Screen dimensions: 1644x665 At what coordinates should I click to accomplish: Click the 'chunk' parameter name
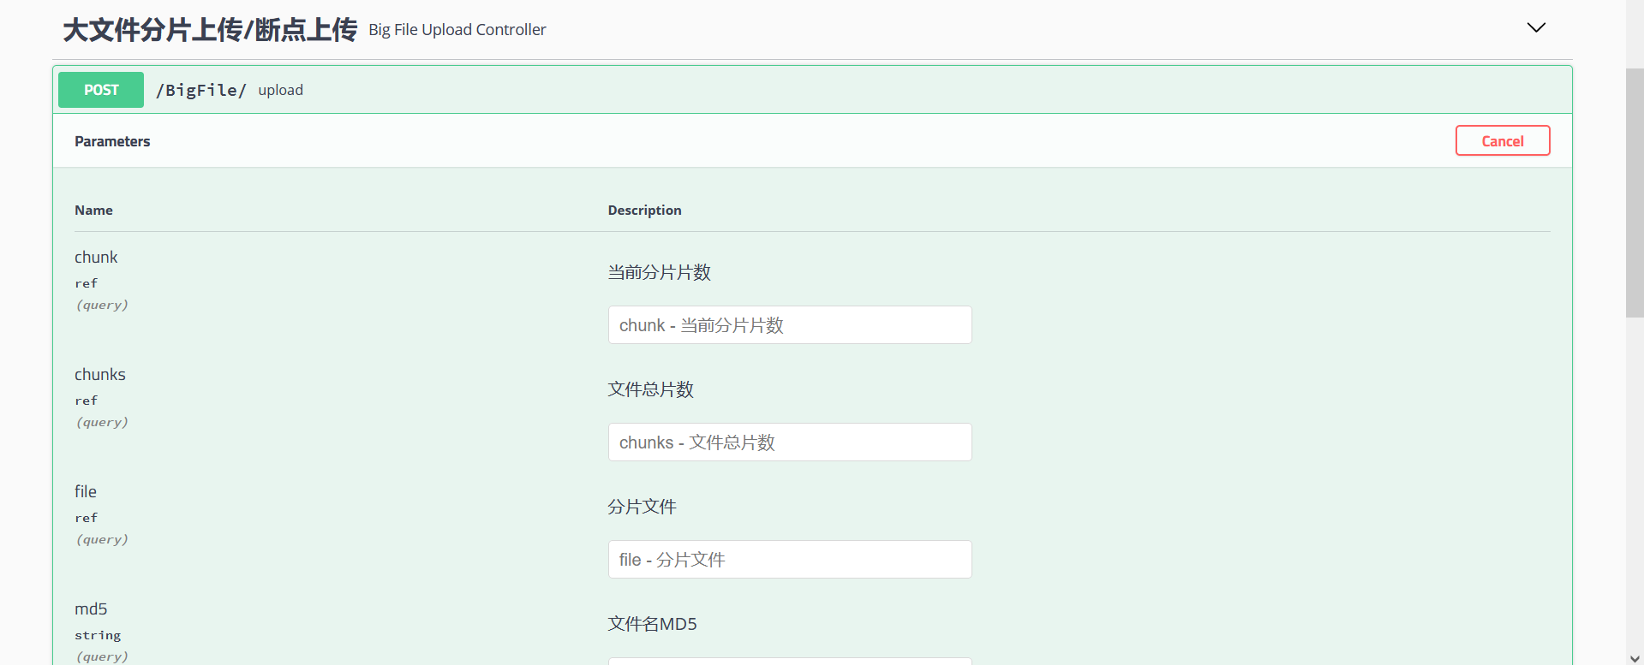tap(96, 258)
